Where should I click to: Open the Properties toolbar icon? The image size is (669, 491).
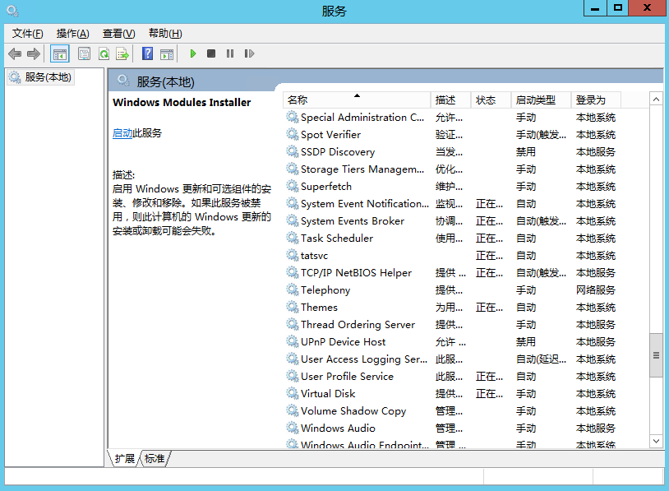(x=84, y=53)
